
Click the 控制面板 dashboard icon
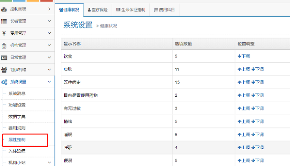[4, 9]
